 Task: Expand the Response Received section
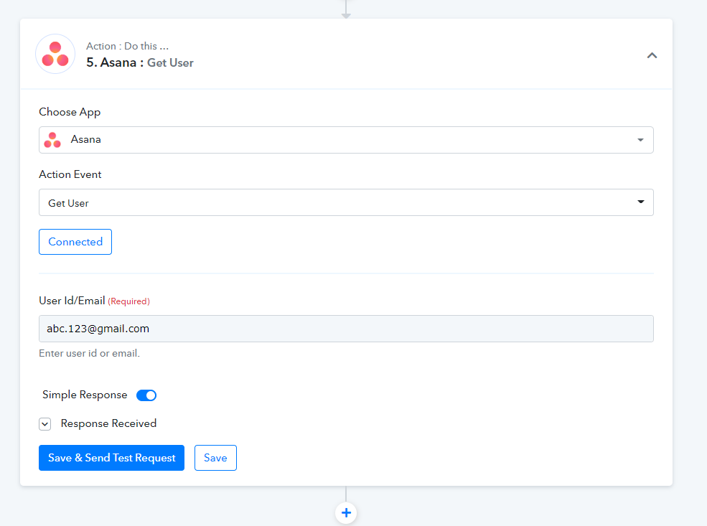(45, 423)
